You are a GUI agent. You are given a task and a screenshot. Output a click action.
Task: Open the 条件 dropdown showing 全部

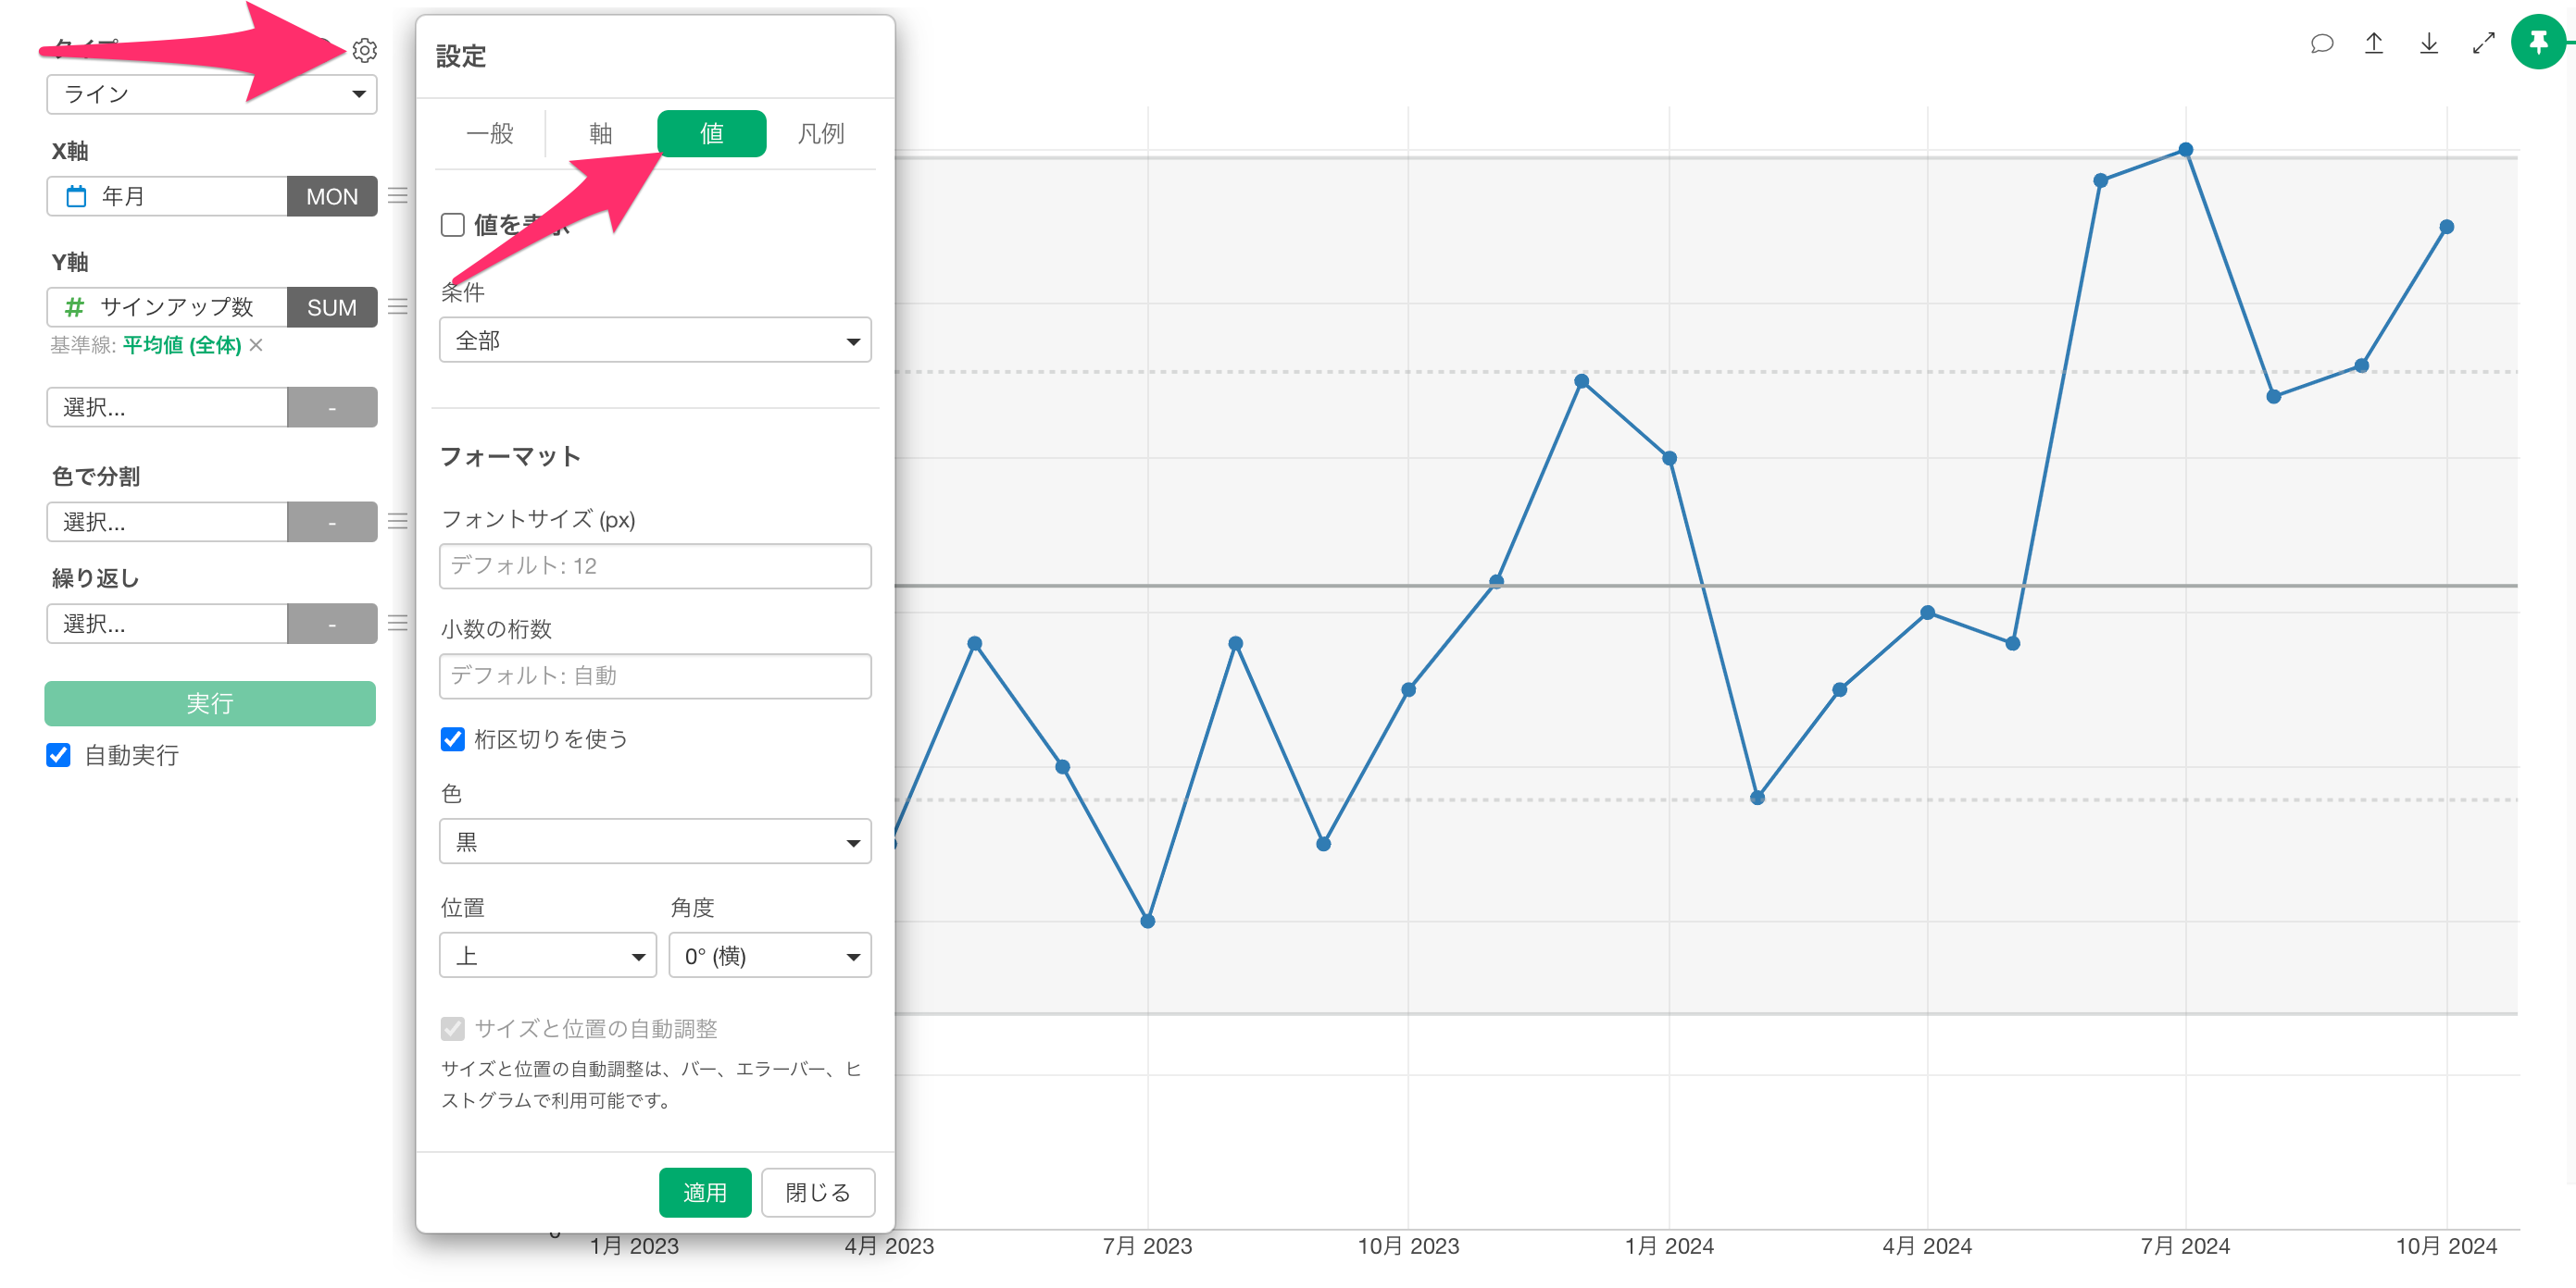655,341
